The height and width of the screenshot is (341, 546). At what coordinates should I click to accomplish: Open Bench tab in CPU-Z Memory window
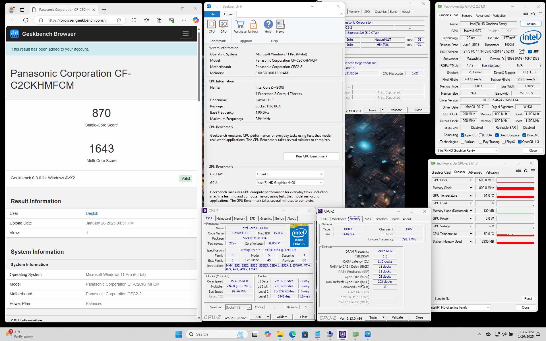(x=395, y=219)
